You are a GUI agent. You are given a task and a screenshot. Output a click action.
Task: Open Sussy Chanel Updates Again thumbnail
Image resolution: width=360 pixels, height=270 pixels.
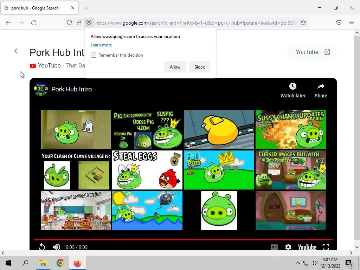pos(291,129)
